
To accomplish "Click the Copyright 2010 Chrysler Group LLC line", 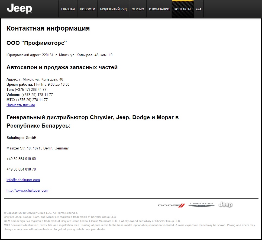I will tap(41, 213).
